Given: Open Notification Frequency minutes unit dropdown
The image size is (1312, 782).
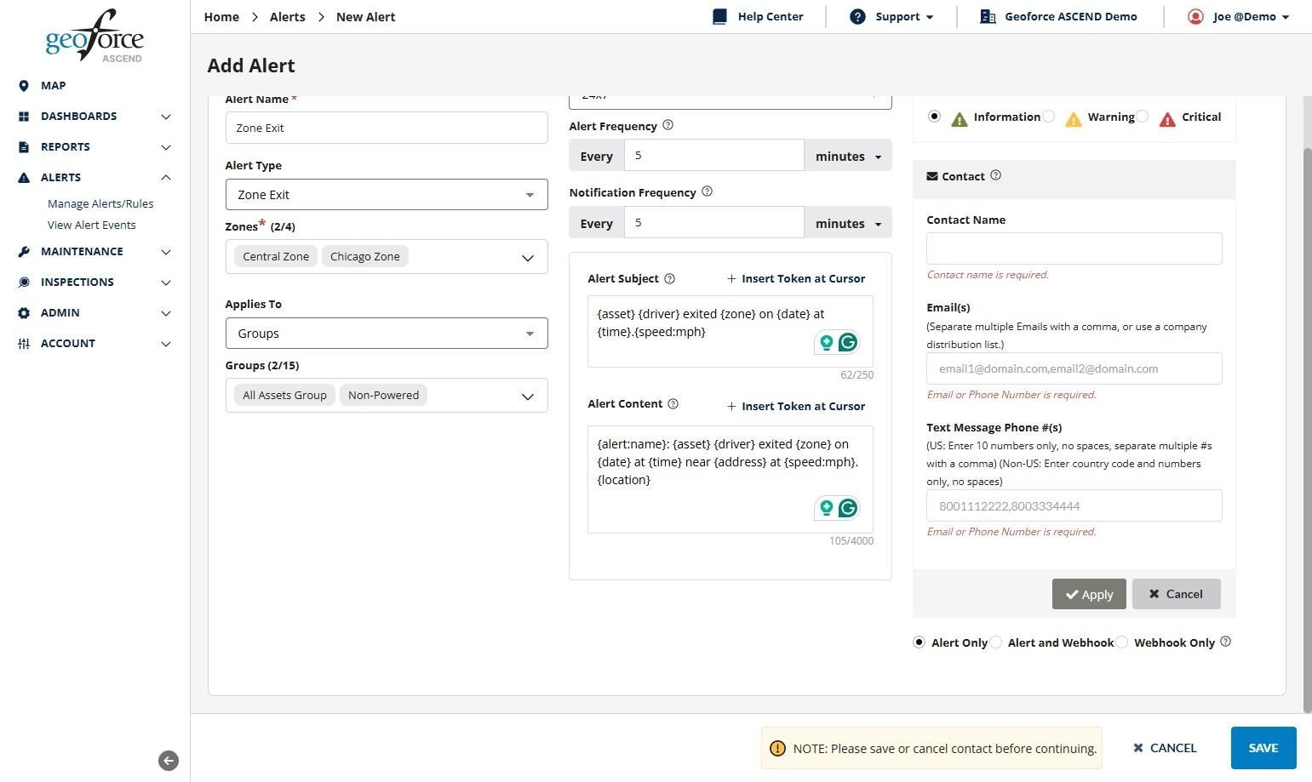Looking at the screenshot, I should [848, 223].
